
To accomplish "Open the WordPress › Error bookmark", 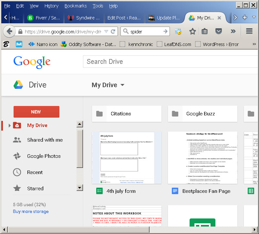I will (217, 44).
